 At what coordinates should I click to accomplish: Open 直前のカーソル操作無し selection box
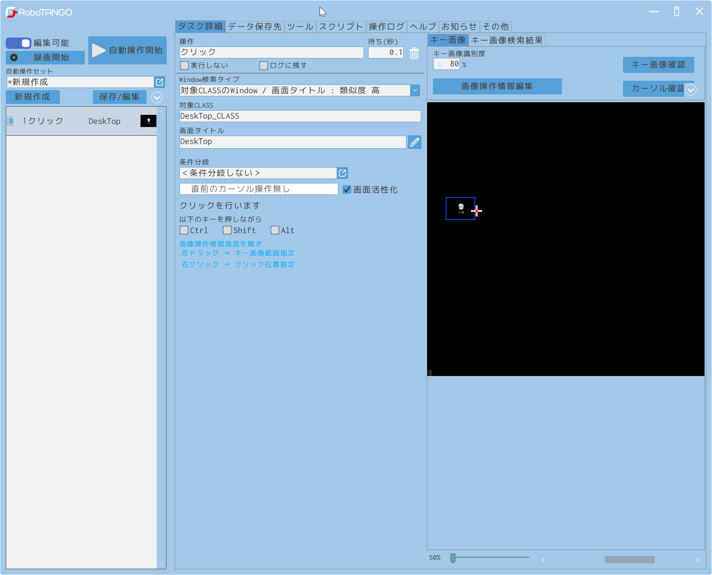tap(259, 189)
